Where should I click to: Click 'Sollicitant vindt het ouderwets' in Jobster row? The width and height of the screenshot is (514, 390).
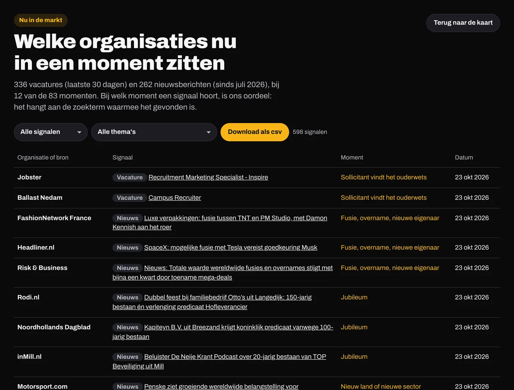(x=384, y=177)
